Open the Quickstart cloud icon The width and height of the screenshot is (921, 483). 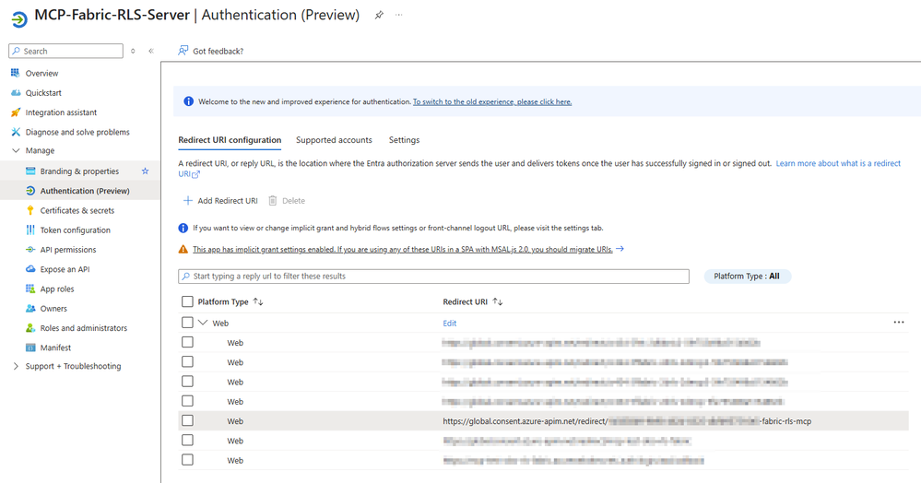click(x=16, y=93)
